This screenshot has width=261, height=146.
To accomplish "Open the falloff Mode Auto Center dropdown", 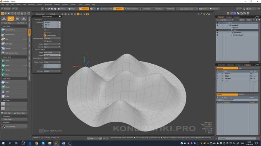I will tap(52, 52).
